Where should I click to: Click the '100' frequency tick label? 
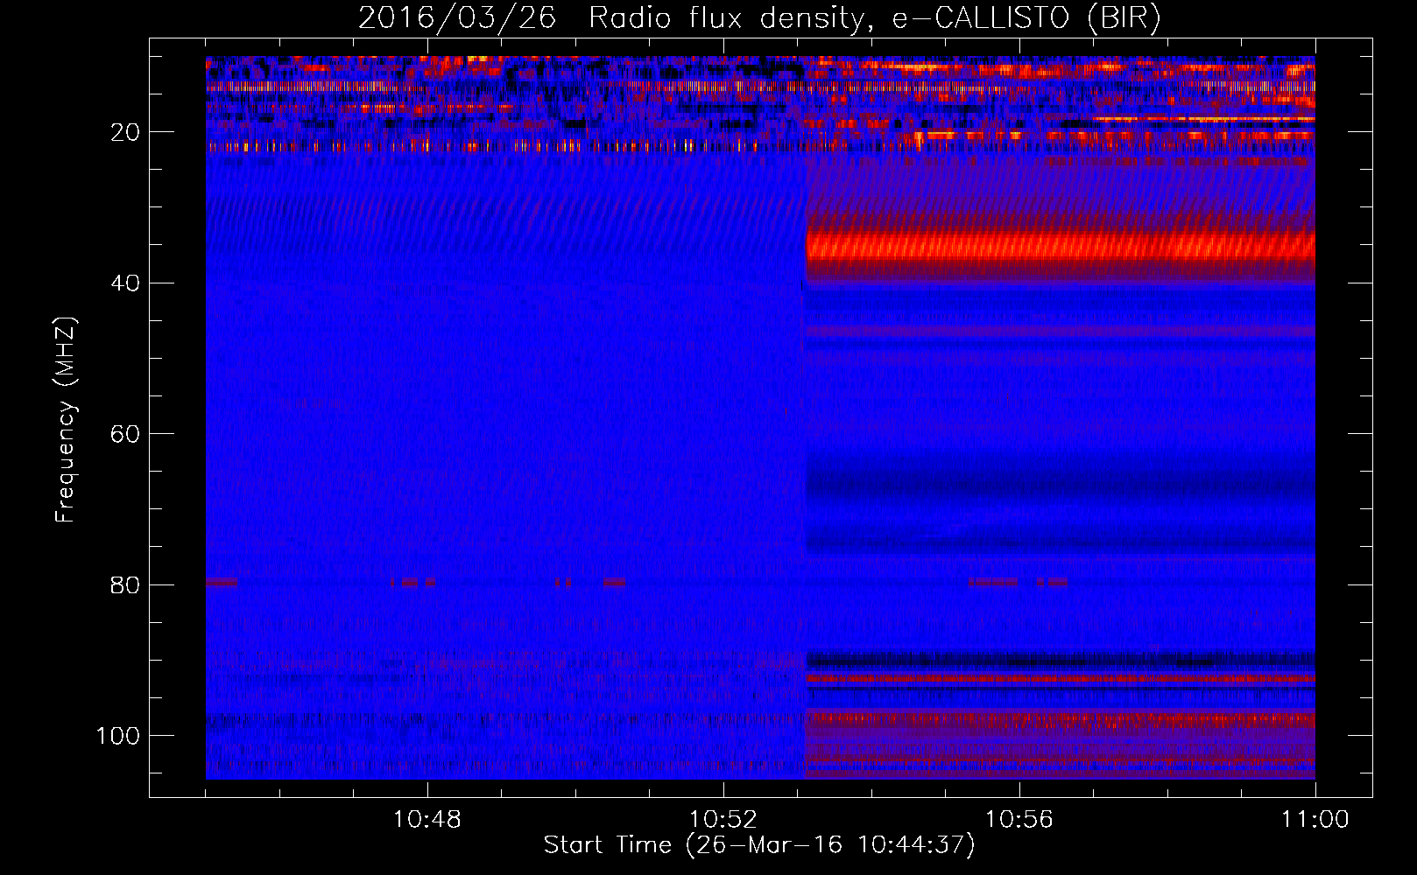[x=118, y=736]
